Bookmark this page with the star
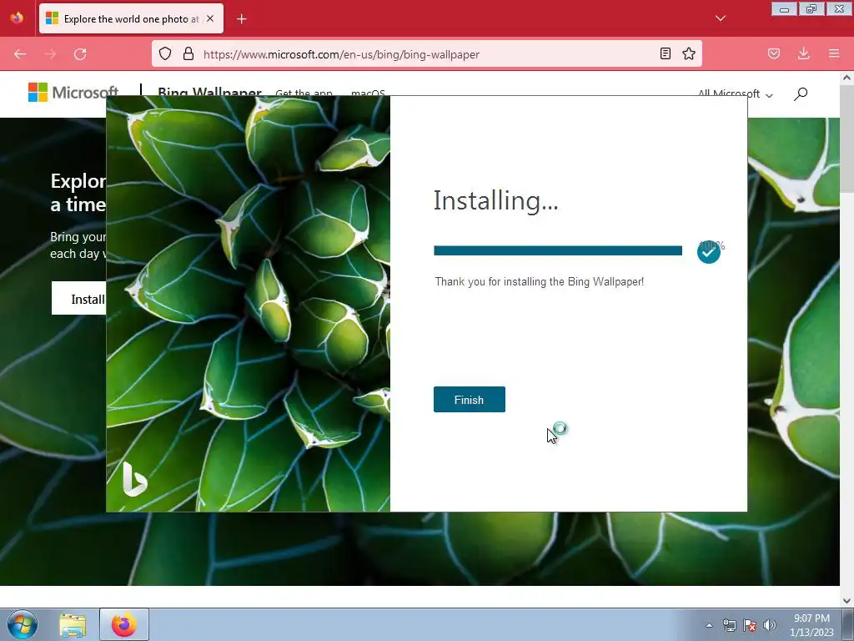This screenshot has height=641, width=854. tap(688, 54)
